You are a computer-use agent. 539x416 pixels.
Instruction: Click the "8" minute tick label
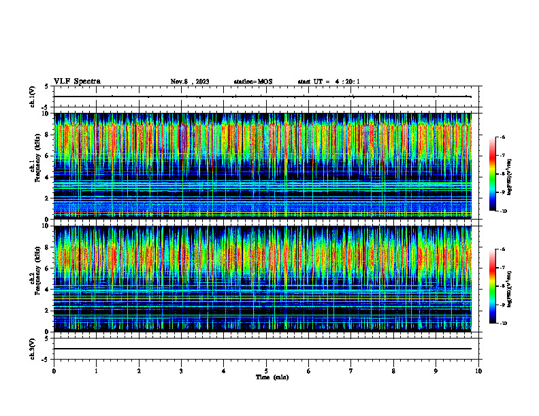tap(393, 371)
